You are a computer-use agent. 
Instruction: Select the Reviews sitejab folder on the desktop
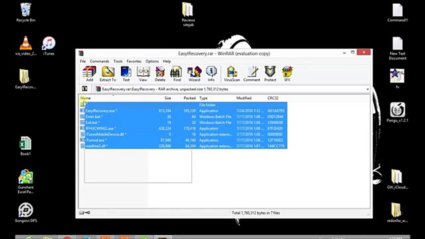[x=188, y=15]
